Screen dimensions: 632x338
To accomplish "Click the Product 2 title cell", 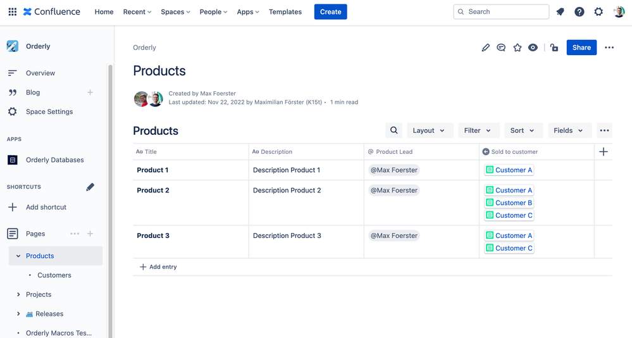I will [190, 203].
